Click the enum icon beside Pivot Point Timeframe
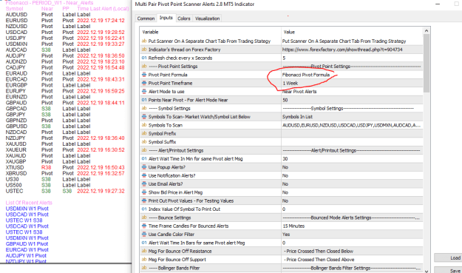 (144, 83)
